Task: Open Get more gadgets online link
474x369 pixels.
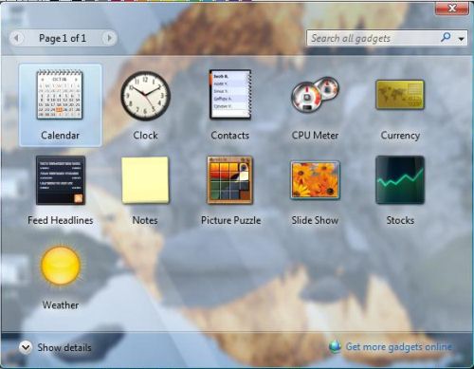Action: click(x=398, y=347)
